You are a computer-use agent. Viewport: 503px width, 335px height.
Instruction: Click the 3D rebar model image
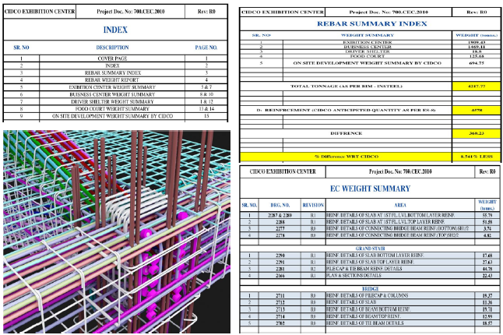click(115, 232)
